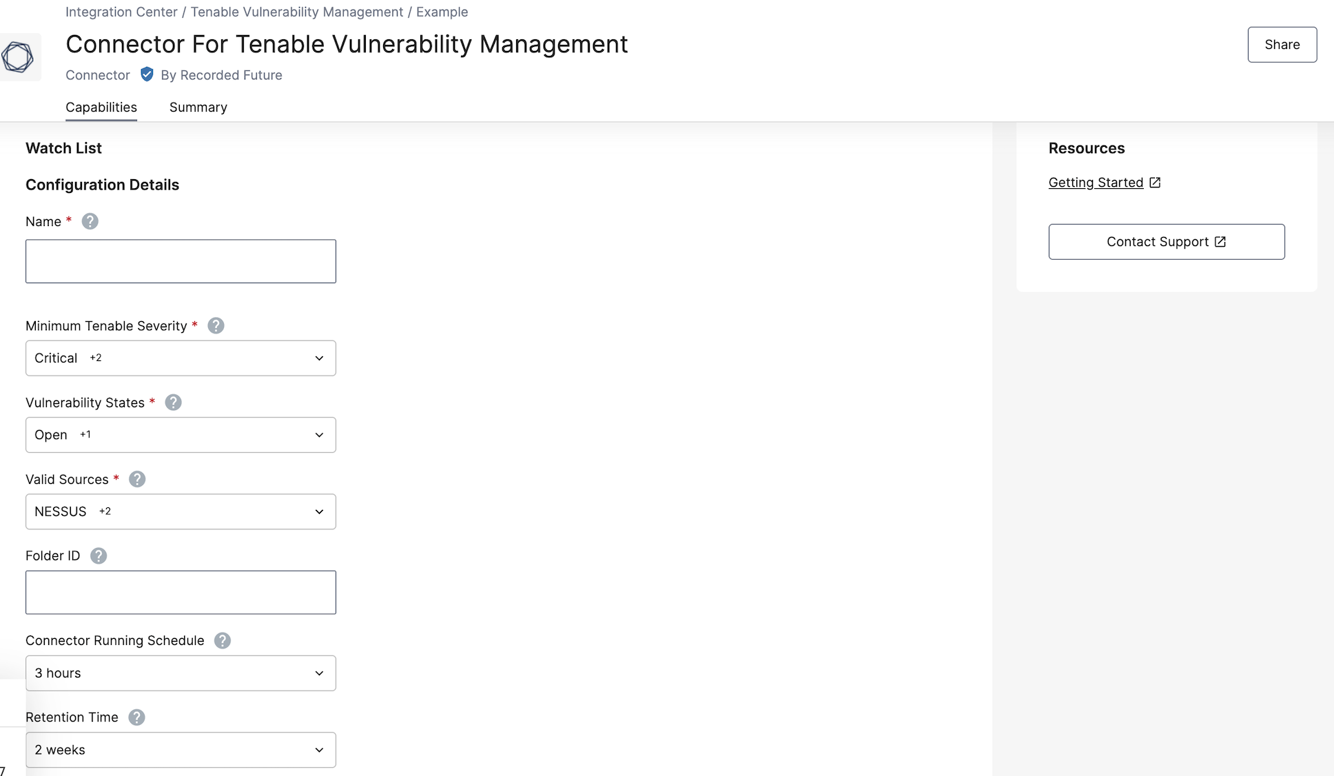Screen dimensions: 1334x776
Task: Open the 2 weeks retention time dropdown
Action: click(x=181, y=750)
